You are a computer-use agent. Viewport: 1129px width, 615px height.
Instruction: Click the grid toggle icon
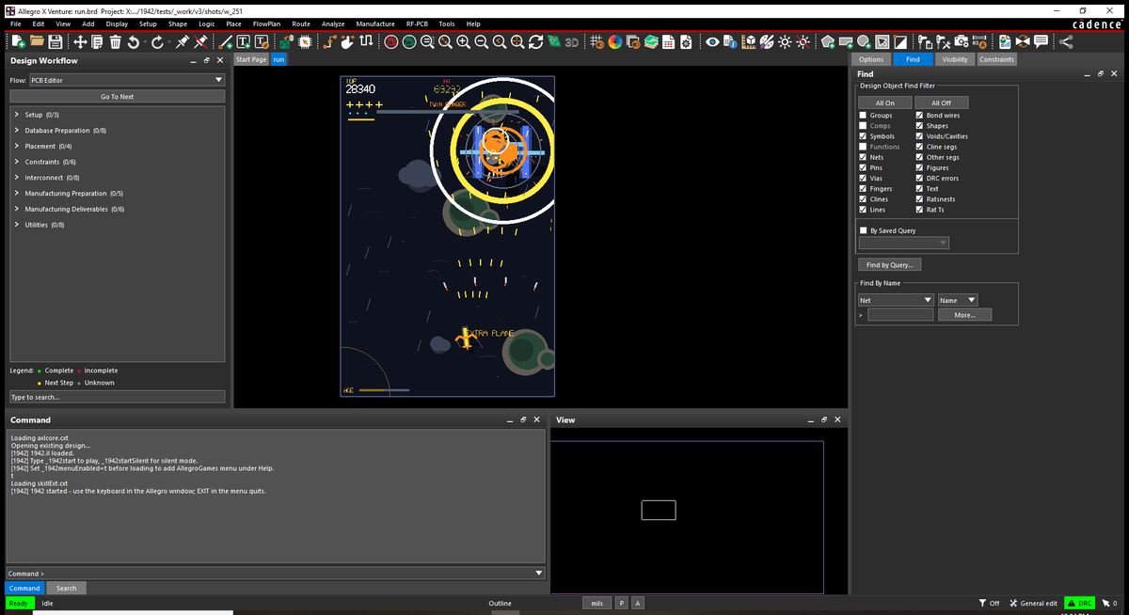(597, 41)
